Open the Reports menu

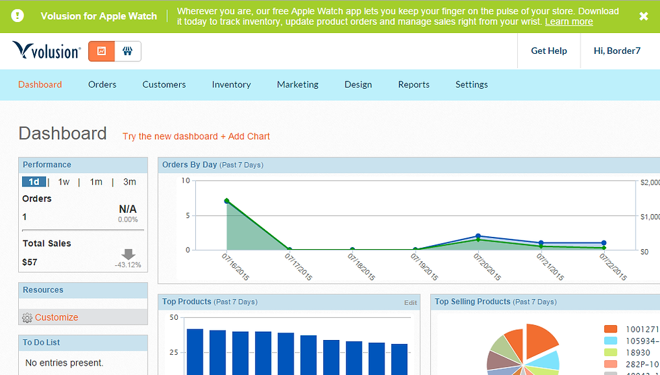(x=414, y=85)
